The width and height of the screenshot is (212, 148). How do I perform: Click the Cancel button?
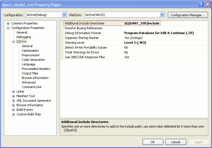(176, 142)
